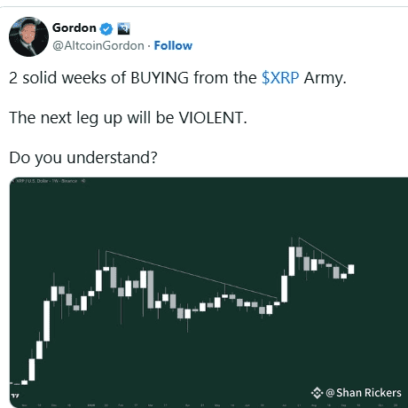Open the @AltcoinGordon handle
The width and height of the screenshot is (408, 408).
98,45
